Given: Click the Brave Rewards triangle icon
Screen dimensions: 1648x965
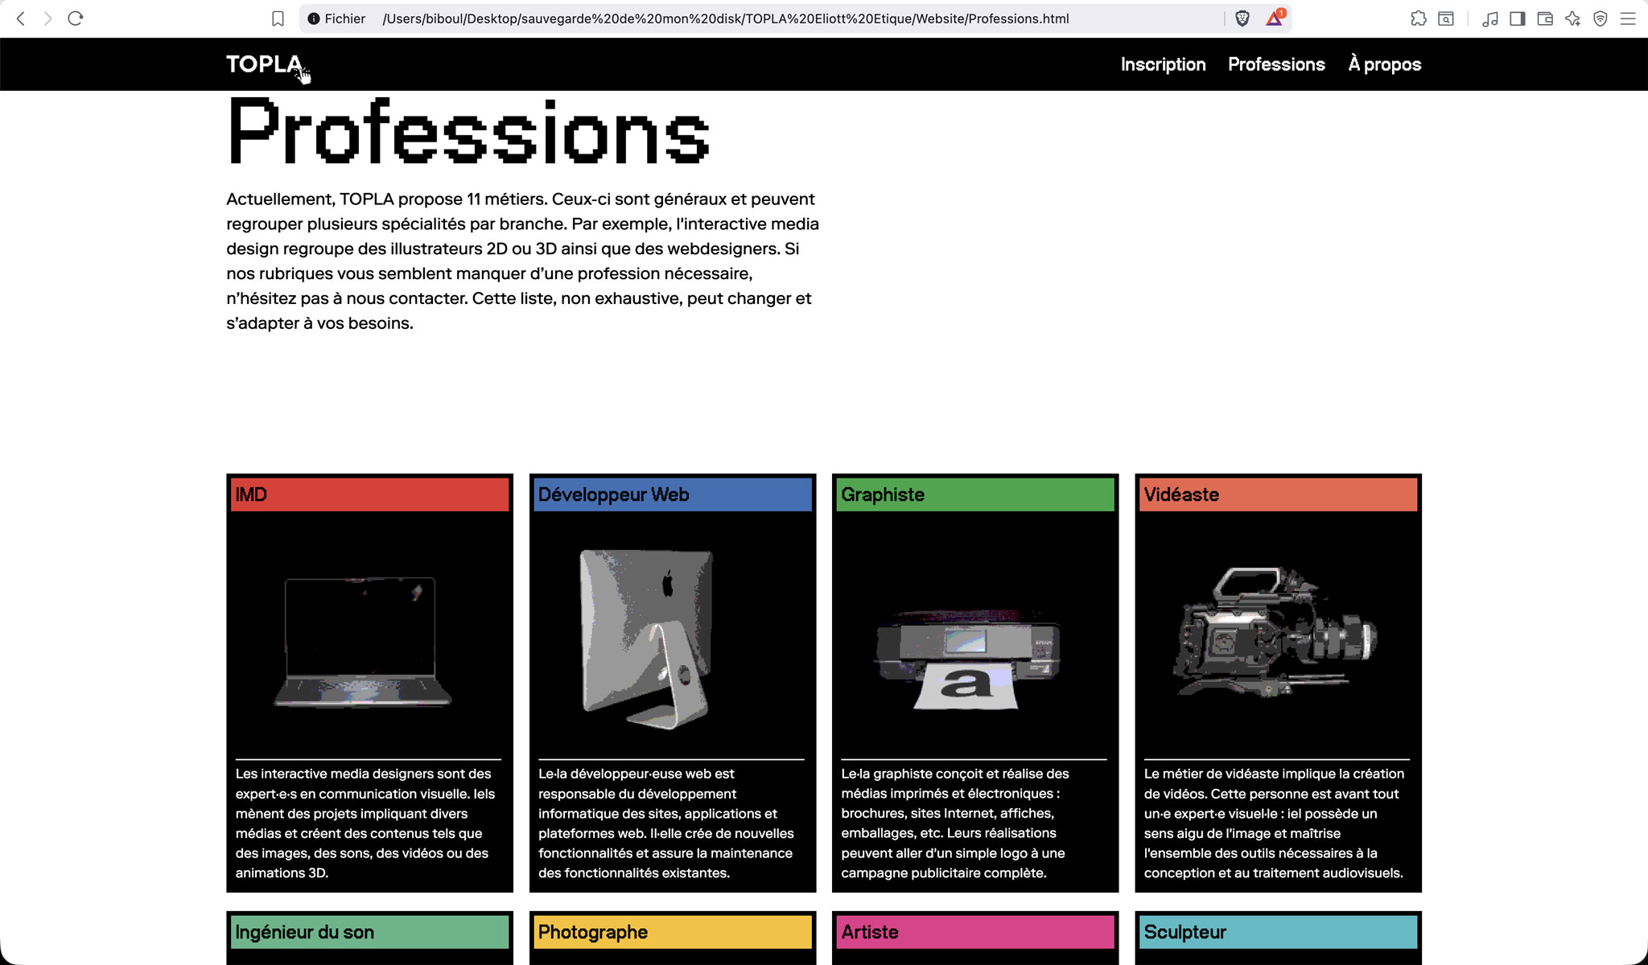Looking at the screenshot, I should pyautogui.click(x=1275, y=18).
